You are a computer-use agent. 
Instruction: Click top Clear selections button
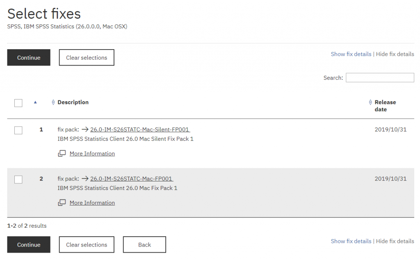coord(87,58)
